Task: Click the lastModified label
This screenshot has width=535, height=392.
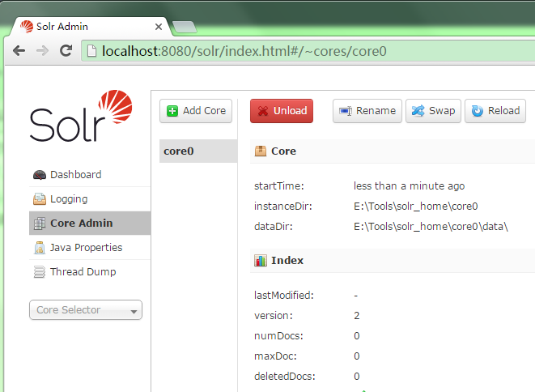Action: (x=284, y=296)
